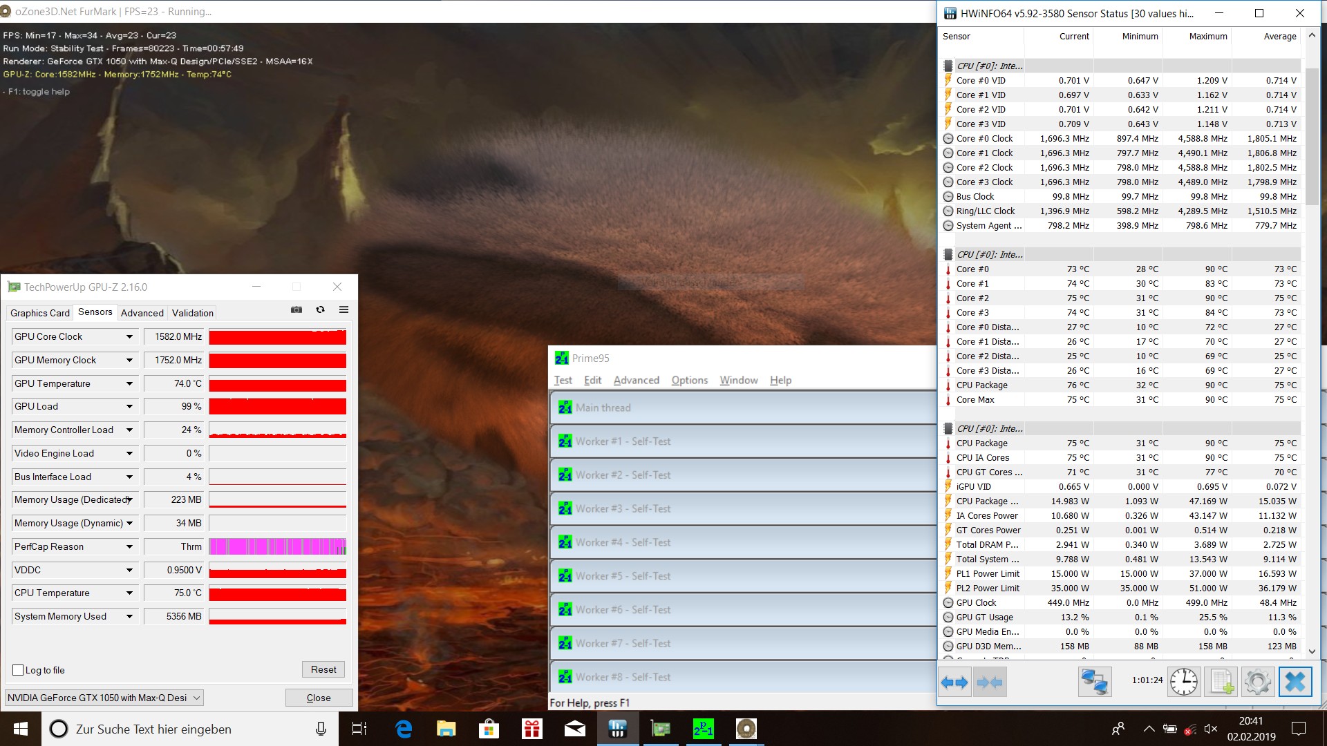1327x746 pixels.
Task: Click HWiNFO Current column header
Action: [1060, 37]
